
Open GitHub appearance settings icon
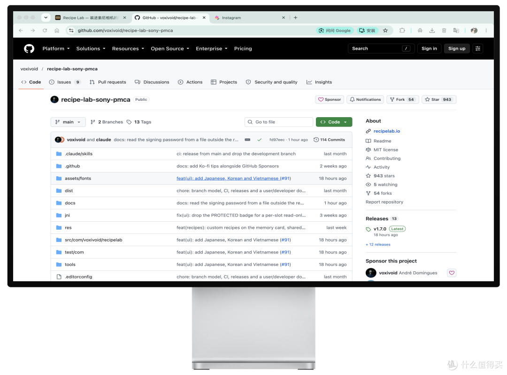click(x=477, y=48)
